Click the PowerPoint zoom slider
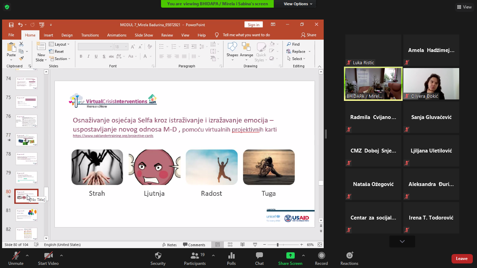Screen dimensions: 477x268 point(278,245)
